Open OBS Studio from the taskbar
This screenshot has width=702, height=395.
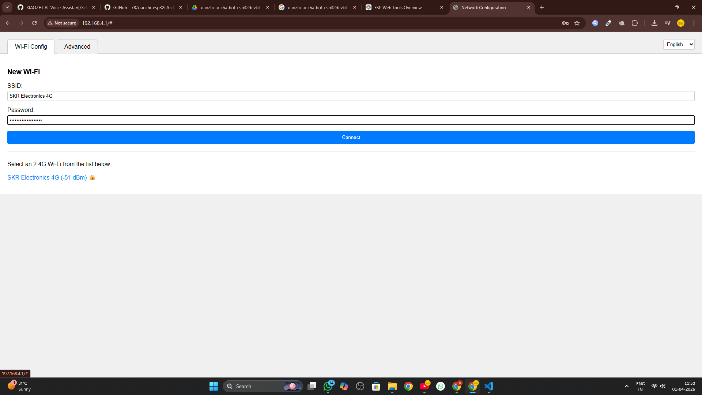360,386
